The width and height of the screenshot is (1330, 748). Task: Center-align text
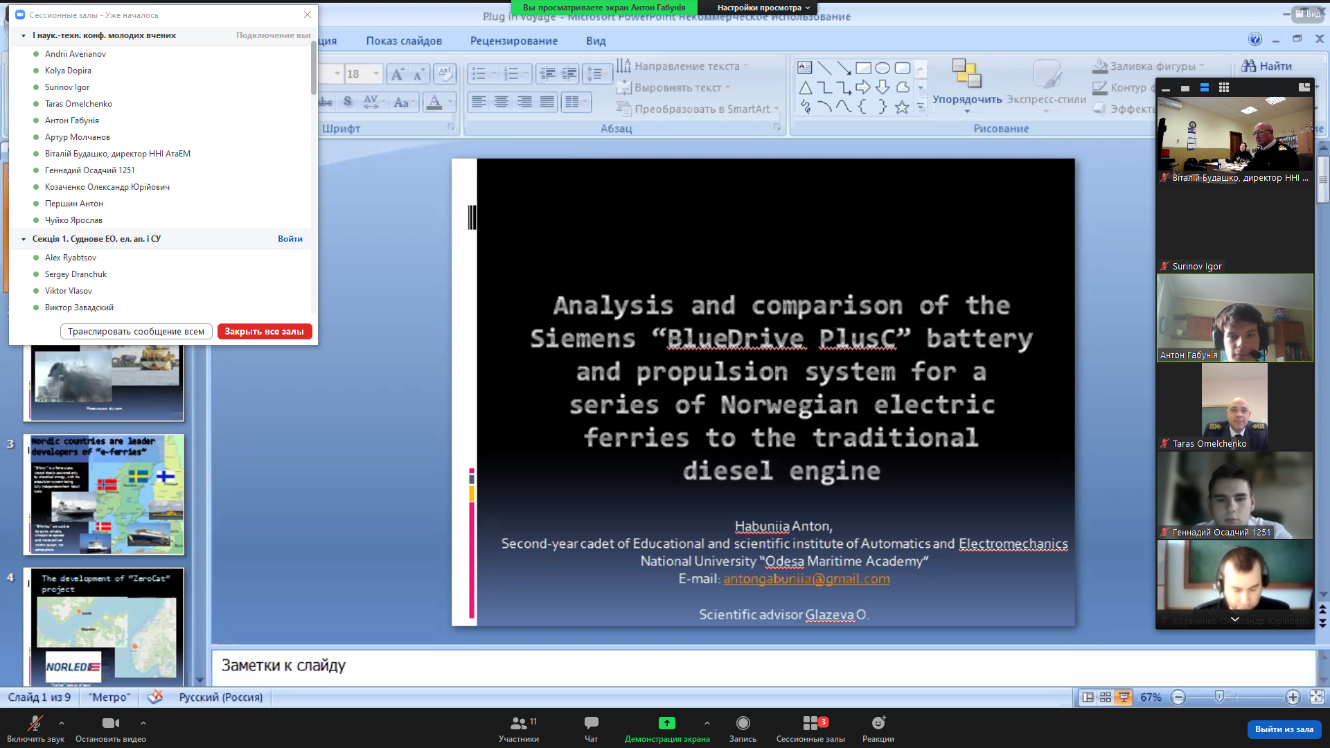502,102
